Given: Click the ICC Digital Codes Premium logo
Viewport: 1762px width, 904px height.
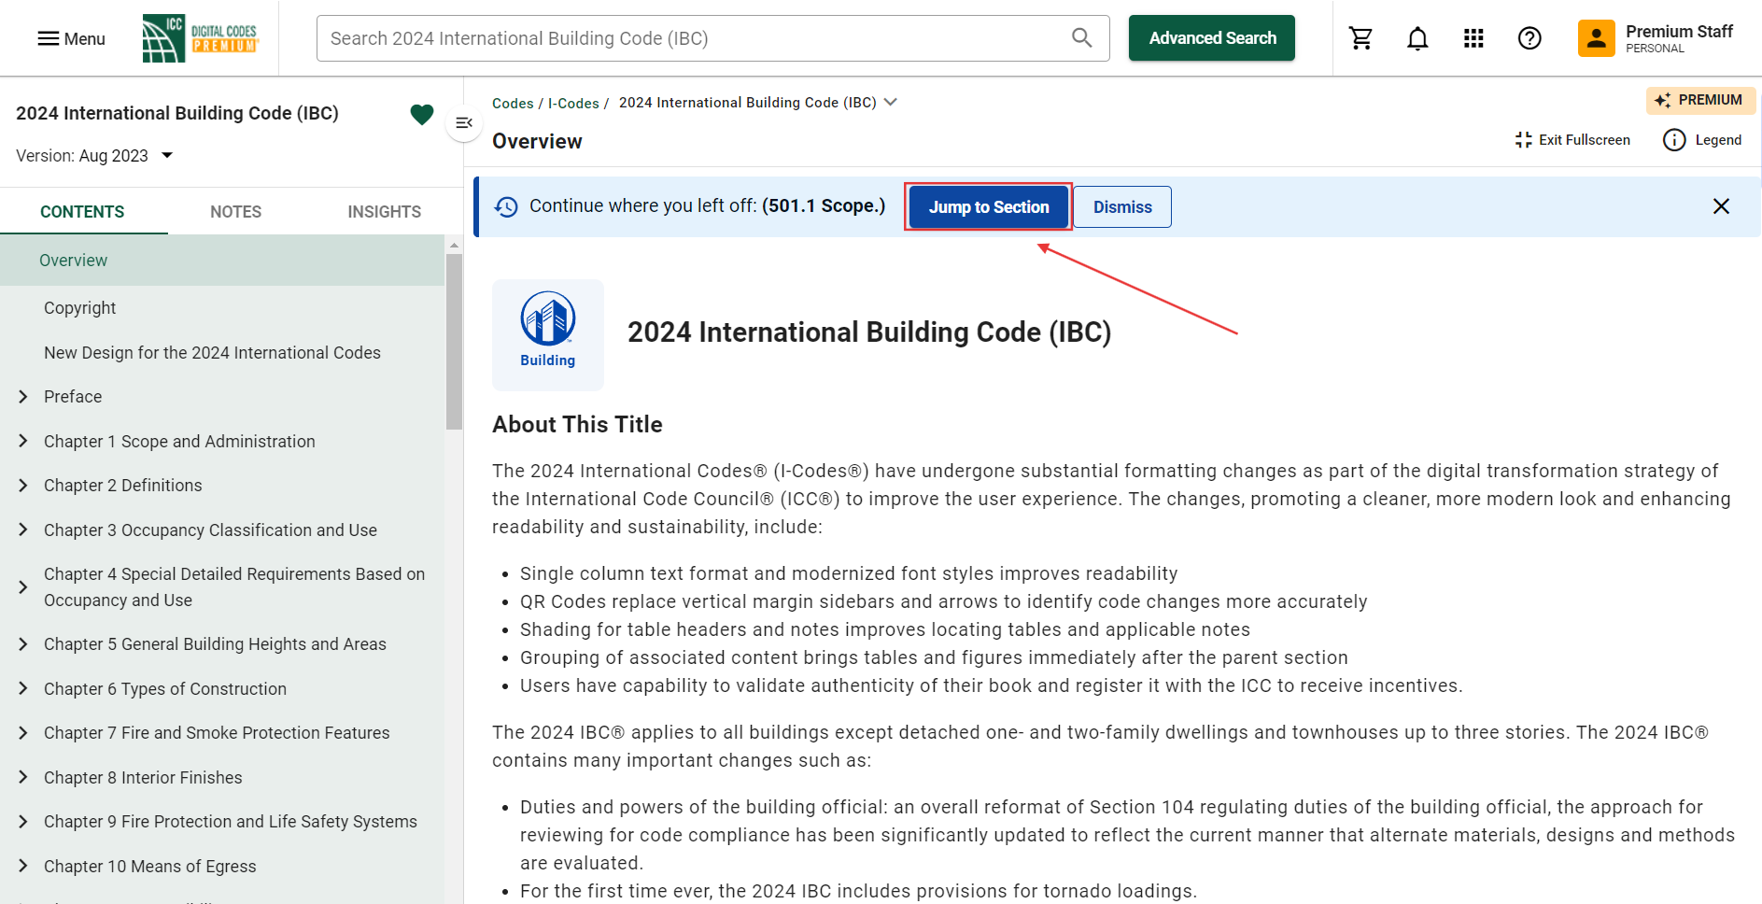Looking at the screenshot, I should 200,38.
